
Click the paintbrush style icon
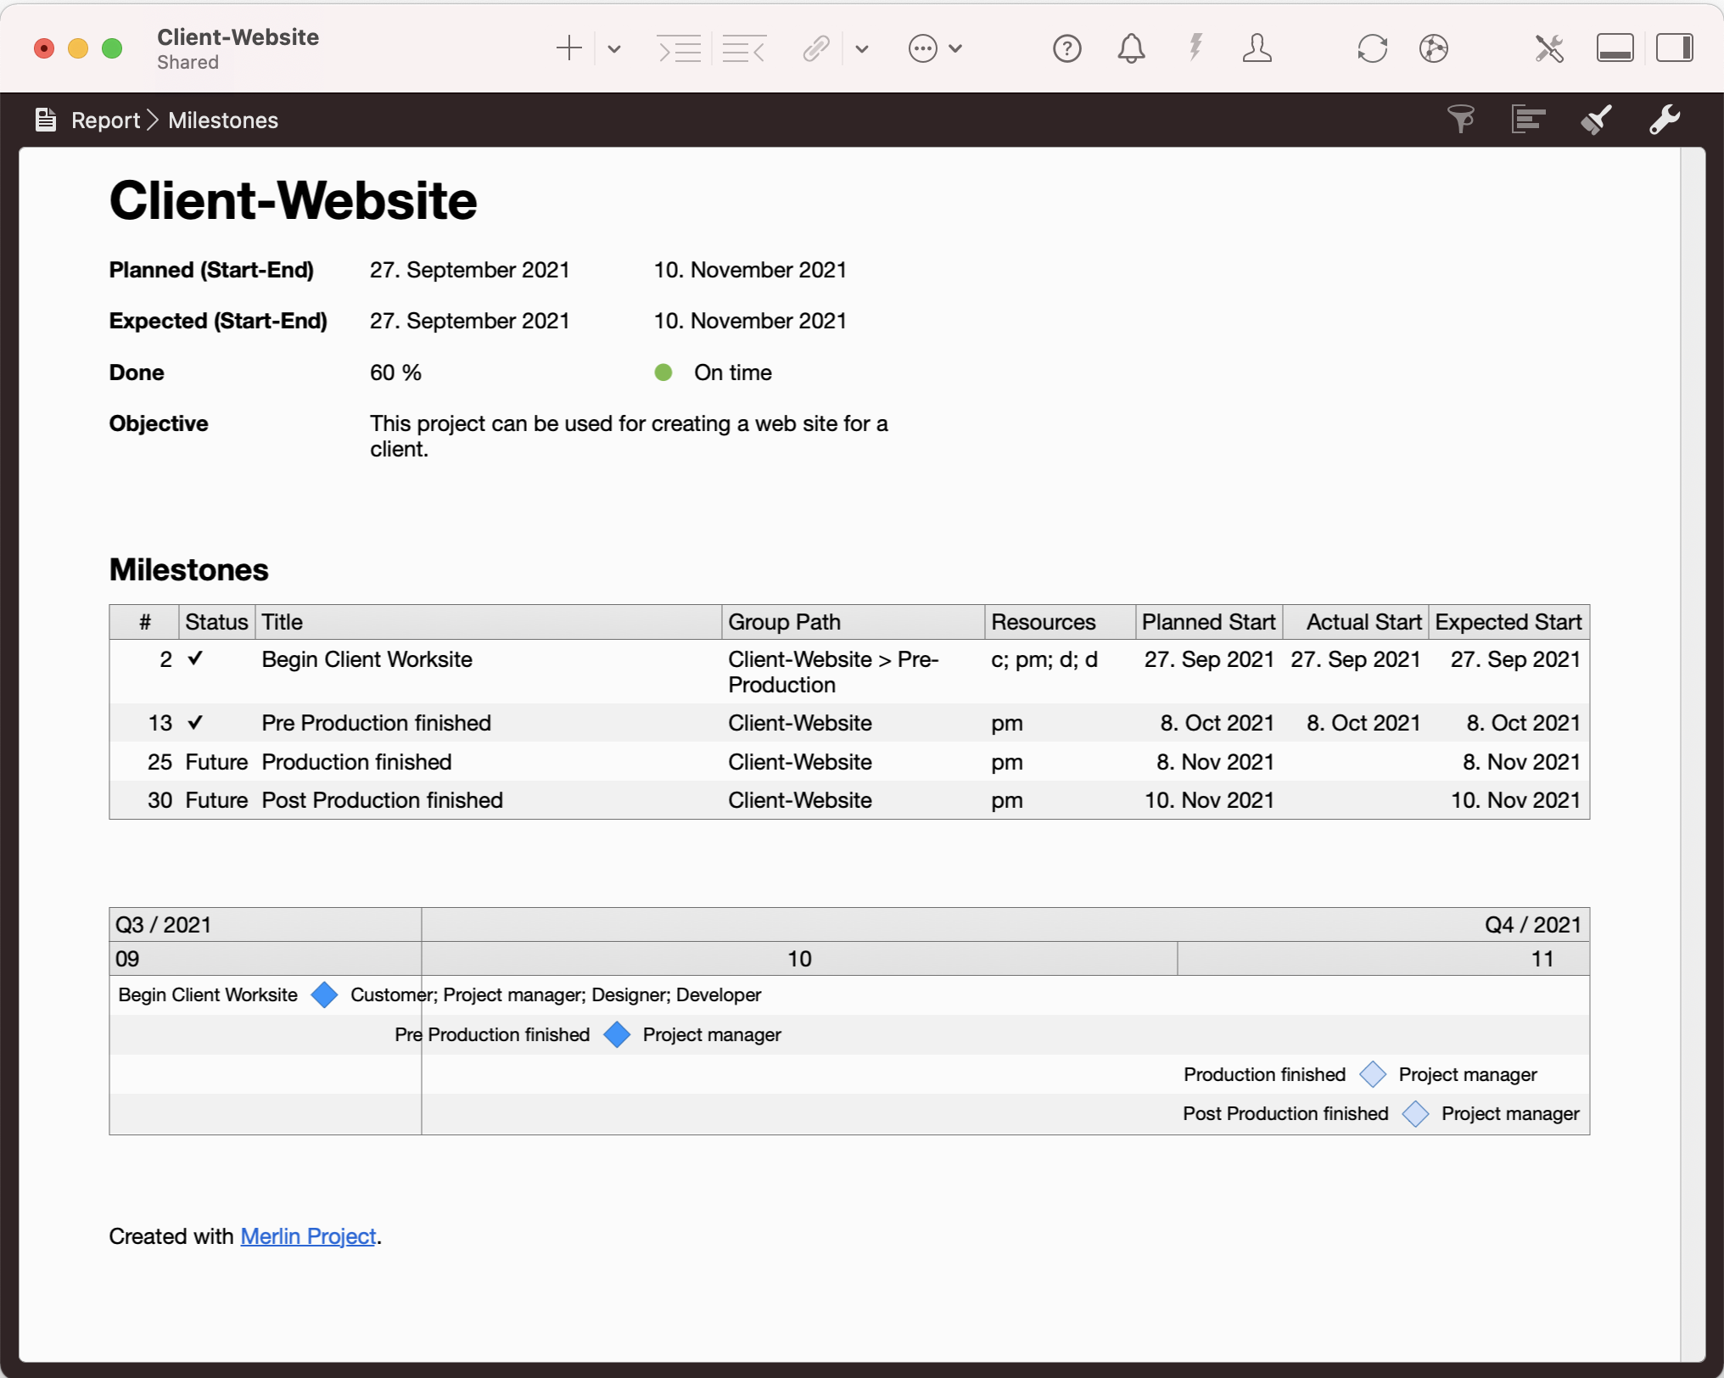coord(1595,120)
